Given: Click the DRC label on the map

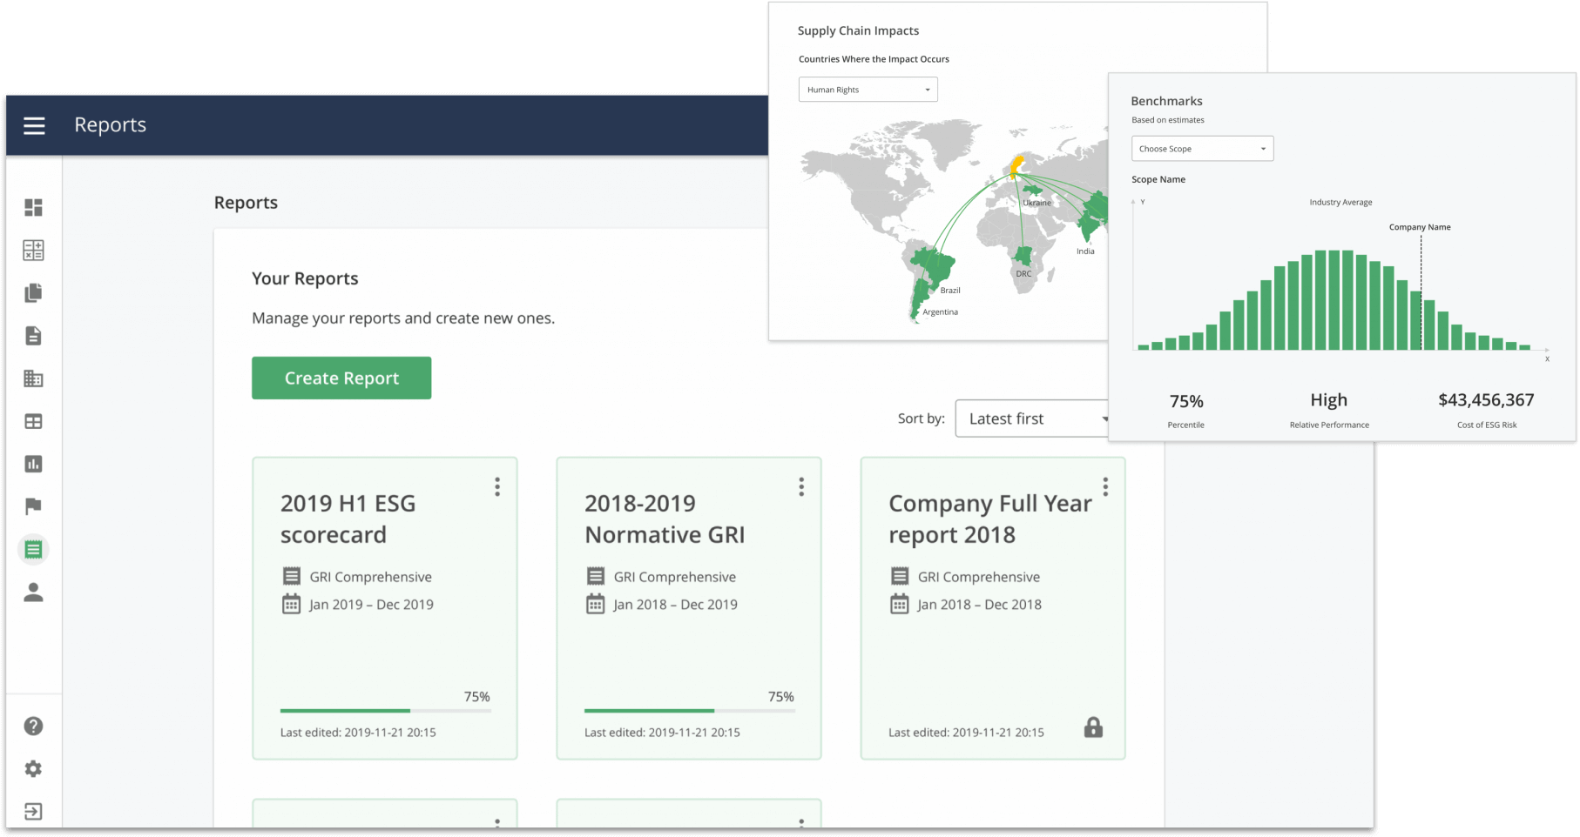Looking at the screenshot, I should [x=1023, y=273].
